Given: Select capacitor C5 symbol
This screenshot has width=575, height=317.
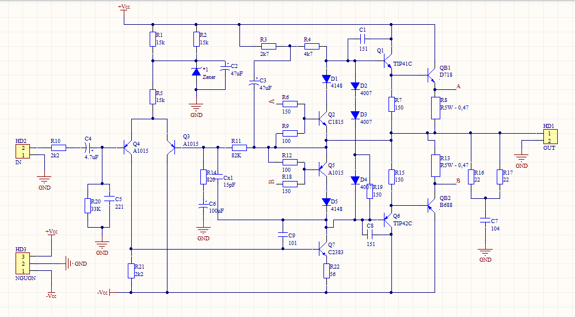Looking at the screenshot, I should click(x=109, y=198).
